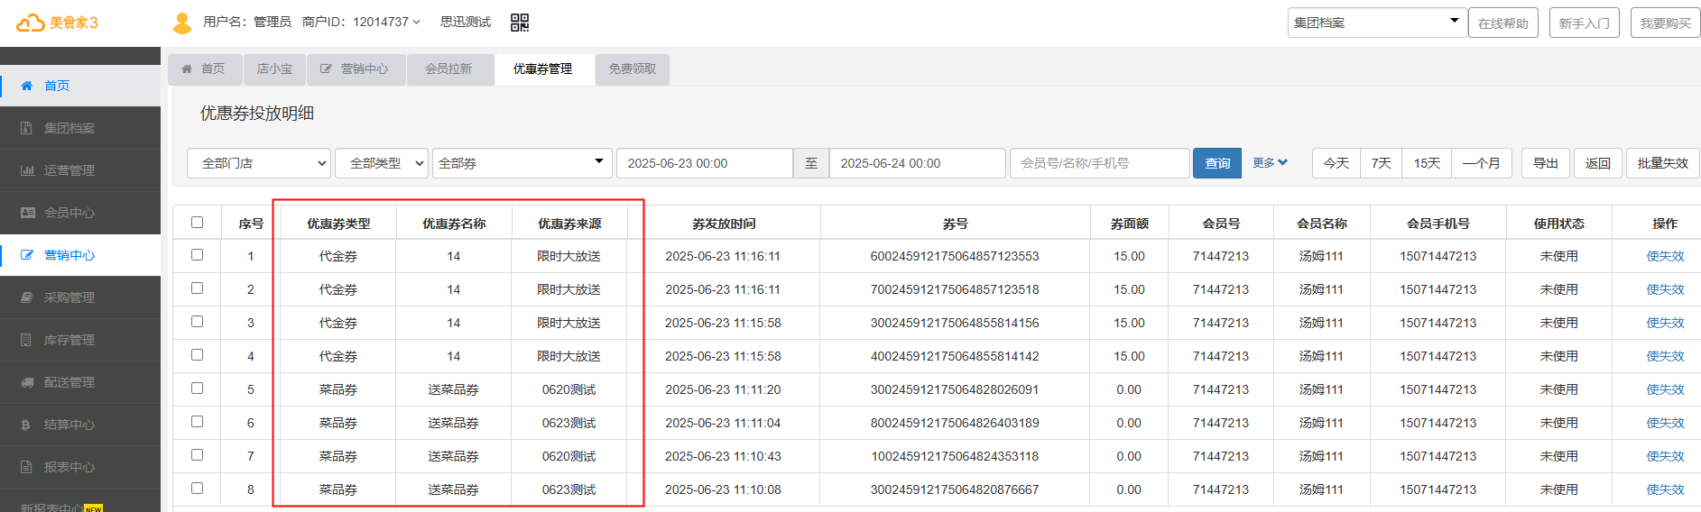Click the 7天 date filter button
The width and height of the screenshot is (1701, 512).
click(x=1382, y=163)
